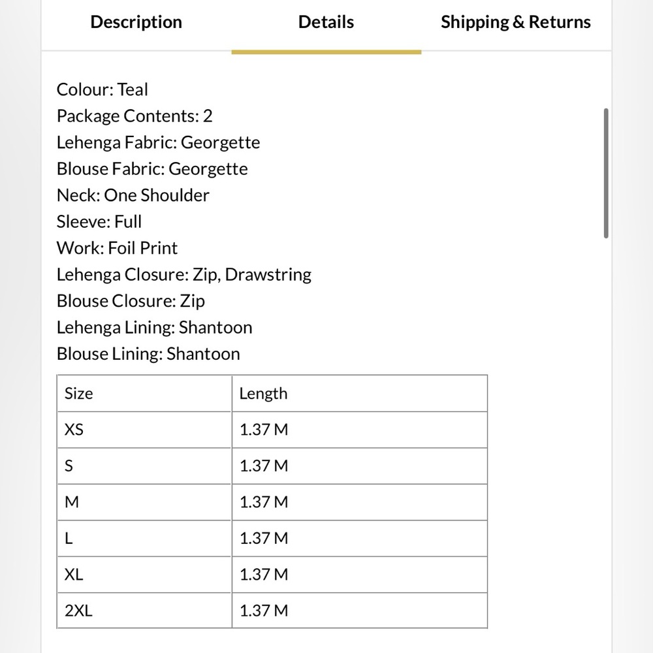Click the Size column header cell
653x653 pixels.
(x=144, y=393)
